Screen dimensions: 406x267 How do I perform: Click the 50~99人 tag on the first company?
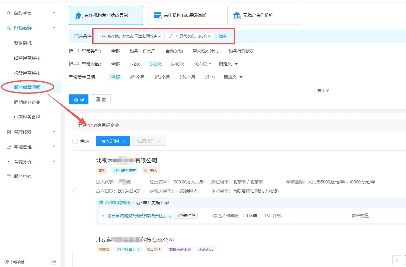[150, 171]
